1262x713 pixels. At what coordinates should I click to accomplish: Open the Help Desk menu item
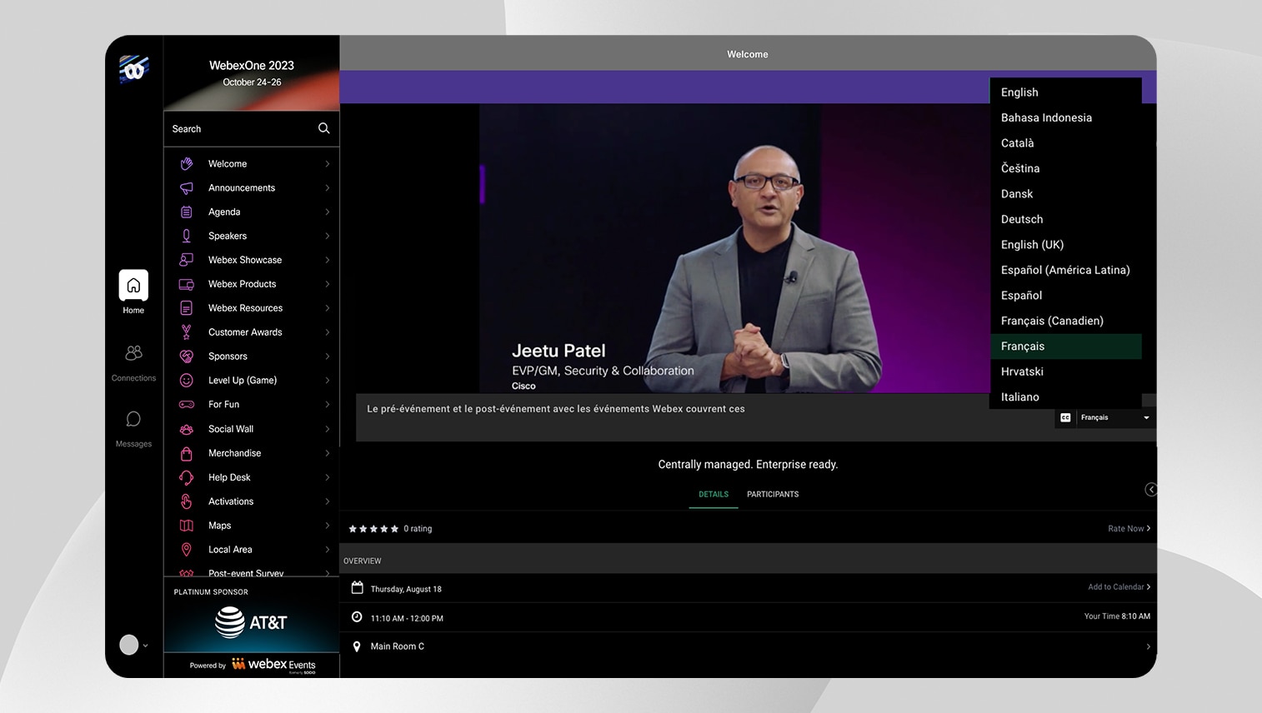252,477
